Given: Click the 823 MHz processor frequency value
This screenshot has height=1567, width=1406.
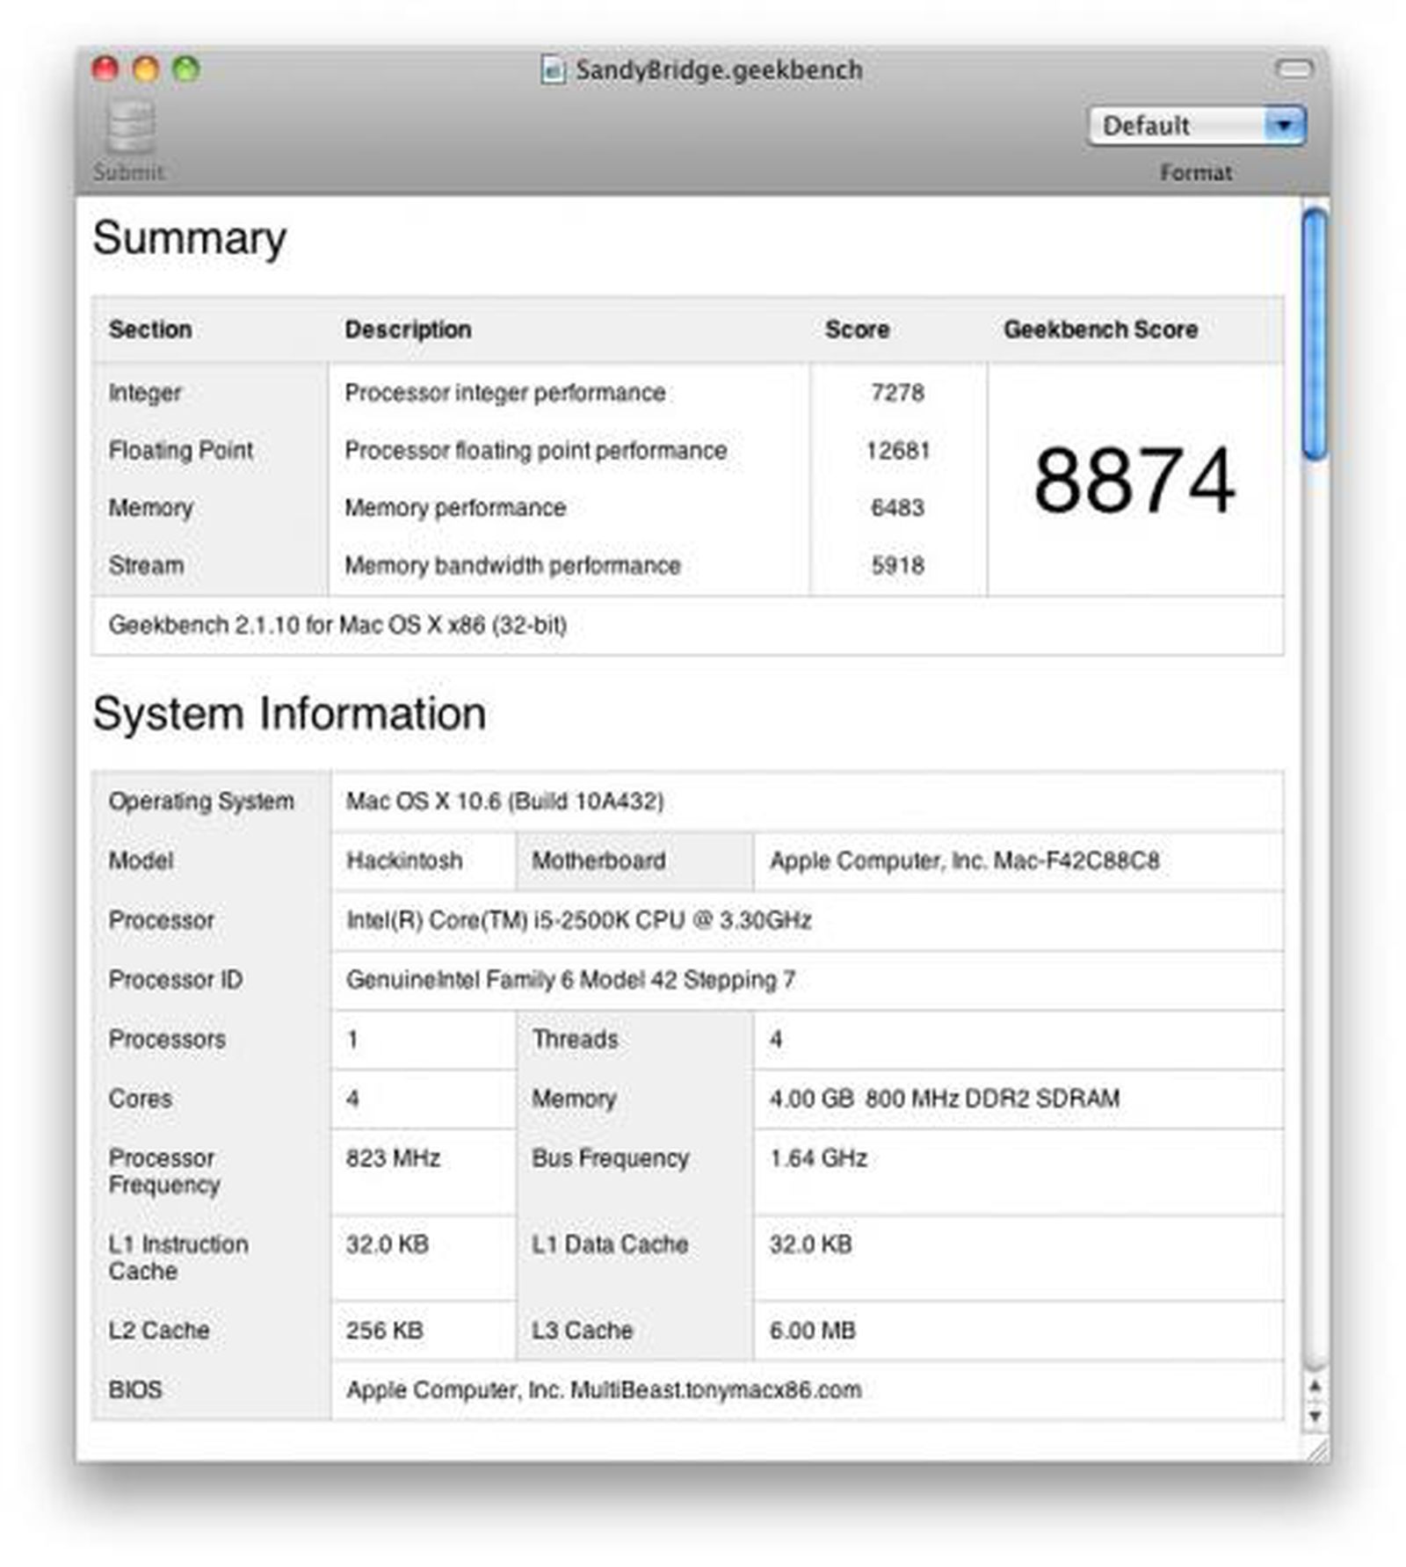Looking at the screenshot, I should (393, 1158).
